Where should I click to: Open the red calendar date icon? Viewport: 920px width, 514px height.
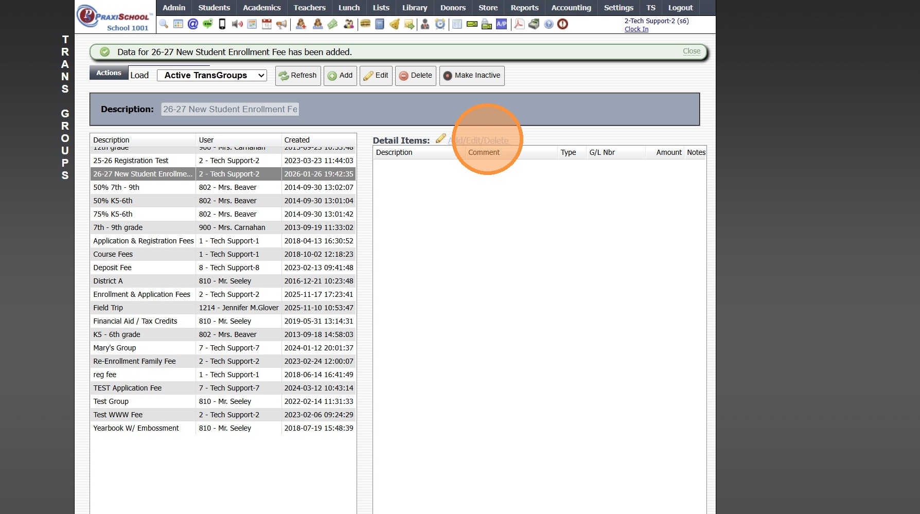pyautogui.click(x=267, y=24)
